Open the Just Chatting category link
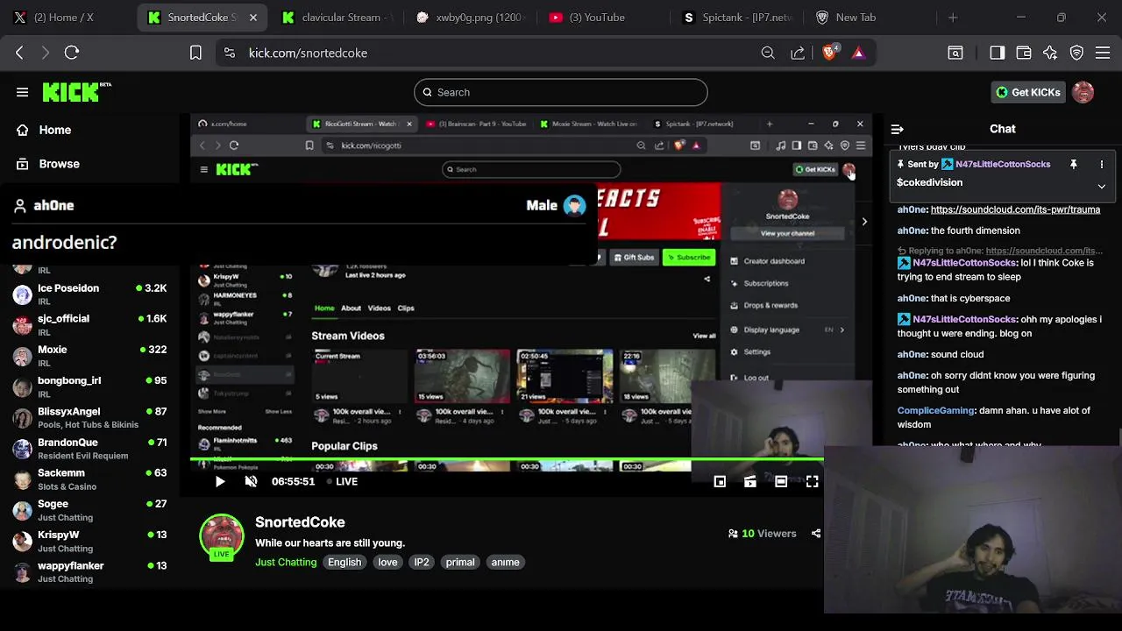Image resolution: width=1122 pixels, height=631 pixels. click(x=286, y=562)
